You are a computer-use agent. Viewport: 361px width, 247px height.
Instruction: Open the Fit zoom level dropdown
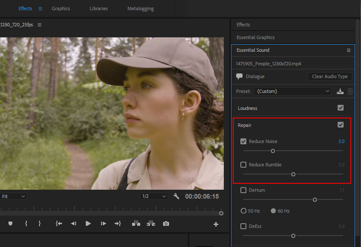click(x=13, y=196)
